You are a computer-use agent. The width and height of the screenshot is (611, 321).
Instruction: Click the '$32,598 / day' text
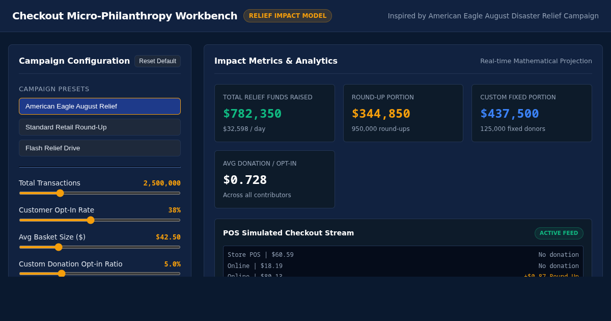coord(244,129)
